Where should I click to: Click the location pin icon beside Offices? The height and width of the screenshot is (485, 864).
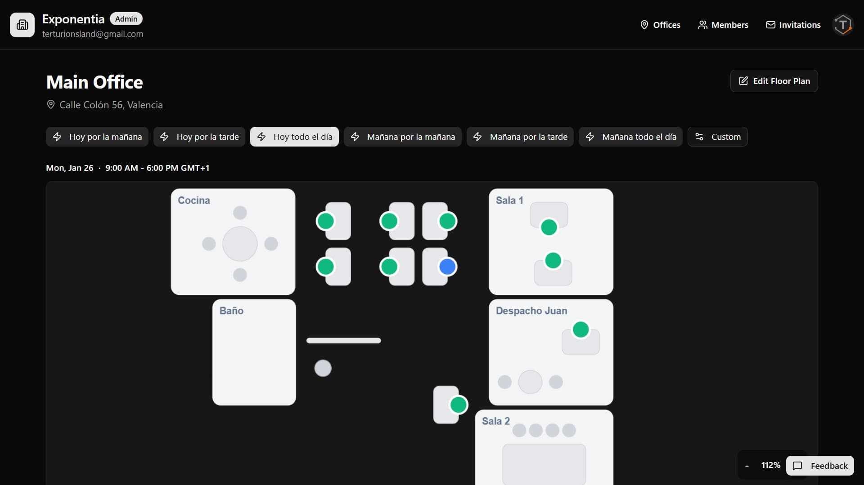coord(644,25)
